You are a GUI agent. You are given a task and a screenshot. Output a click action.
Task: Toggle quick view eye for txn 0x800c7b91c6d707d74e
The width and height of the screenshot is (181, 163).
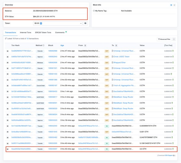coord(8,57)
